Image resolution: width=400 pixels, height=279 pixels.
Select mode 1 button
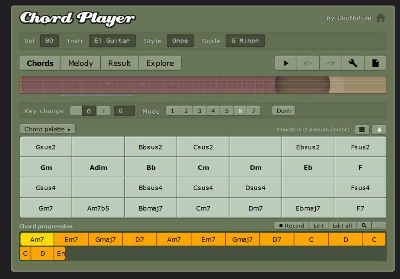pyautogui.click(x=172, y=111)
